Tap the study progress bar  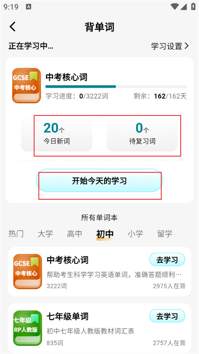pyautogui.click(x=116, y=86)
